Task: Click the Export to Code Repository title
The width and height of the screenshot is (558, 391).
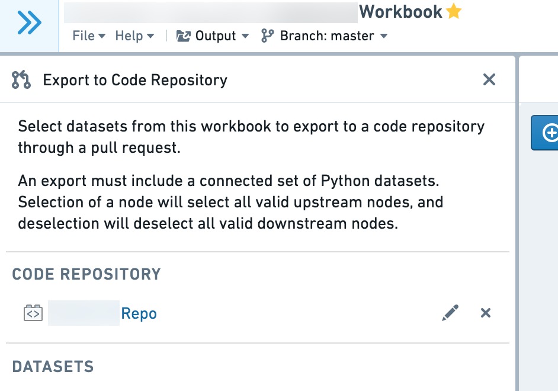Action: [135, 80]
